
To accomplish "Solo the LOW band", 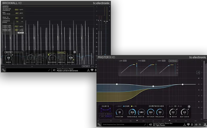I will [x=125, y=61].
